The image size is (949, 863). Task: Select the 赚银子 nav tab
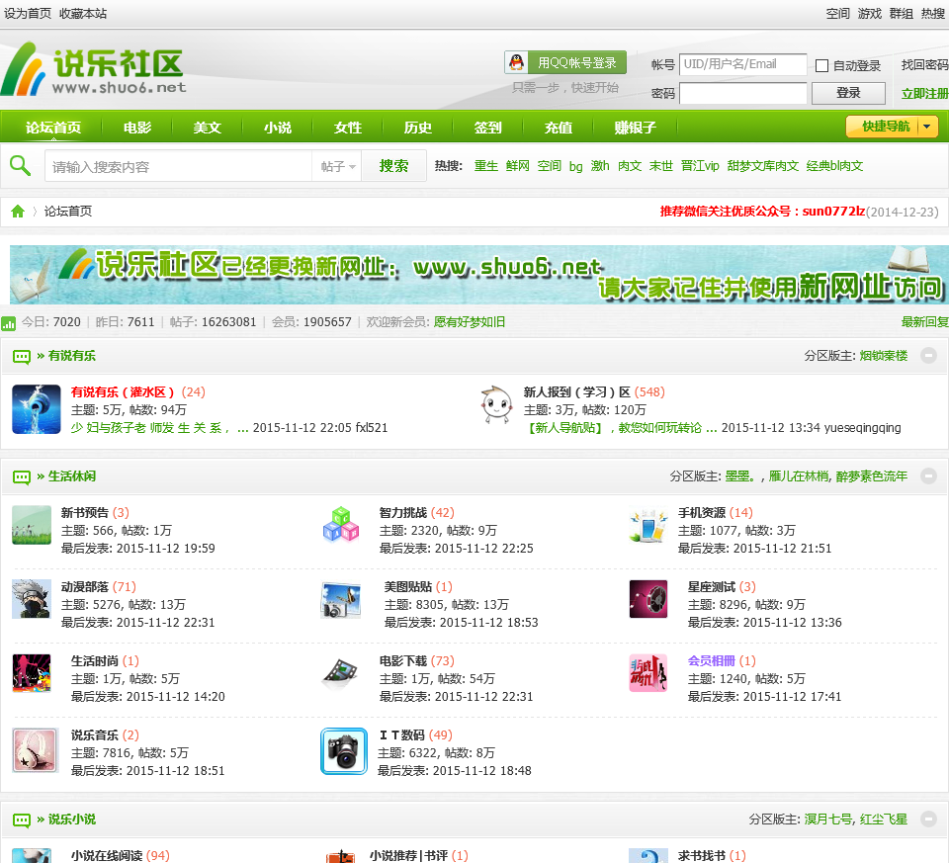click(635, 128)
